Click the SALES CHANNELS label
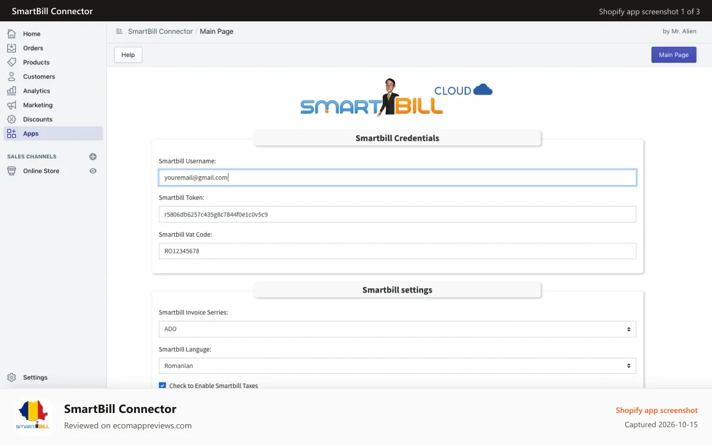This screenshot has height=445, width=712. point(31,157)
